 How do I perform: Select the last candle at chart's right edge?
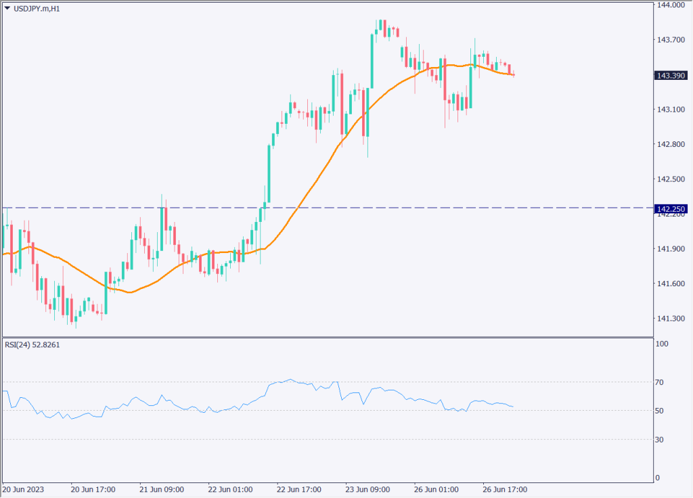click(x=514, y=74)
